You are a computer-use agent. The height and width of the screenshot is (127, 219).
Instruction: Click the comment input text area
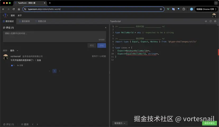54,36
